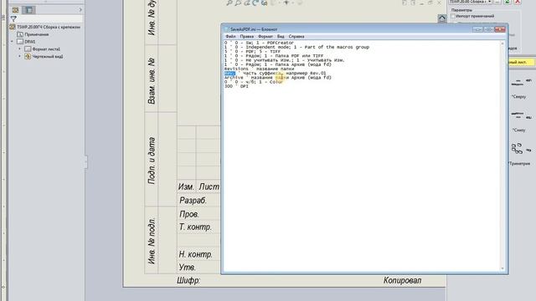Click Zoom to Fit icon in view toolbar

[229, 3]
